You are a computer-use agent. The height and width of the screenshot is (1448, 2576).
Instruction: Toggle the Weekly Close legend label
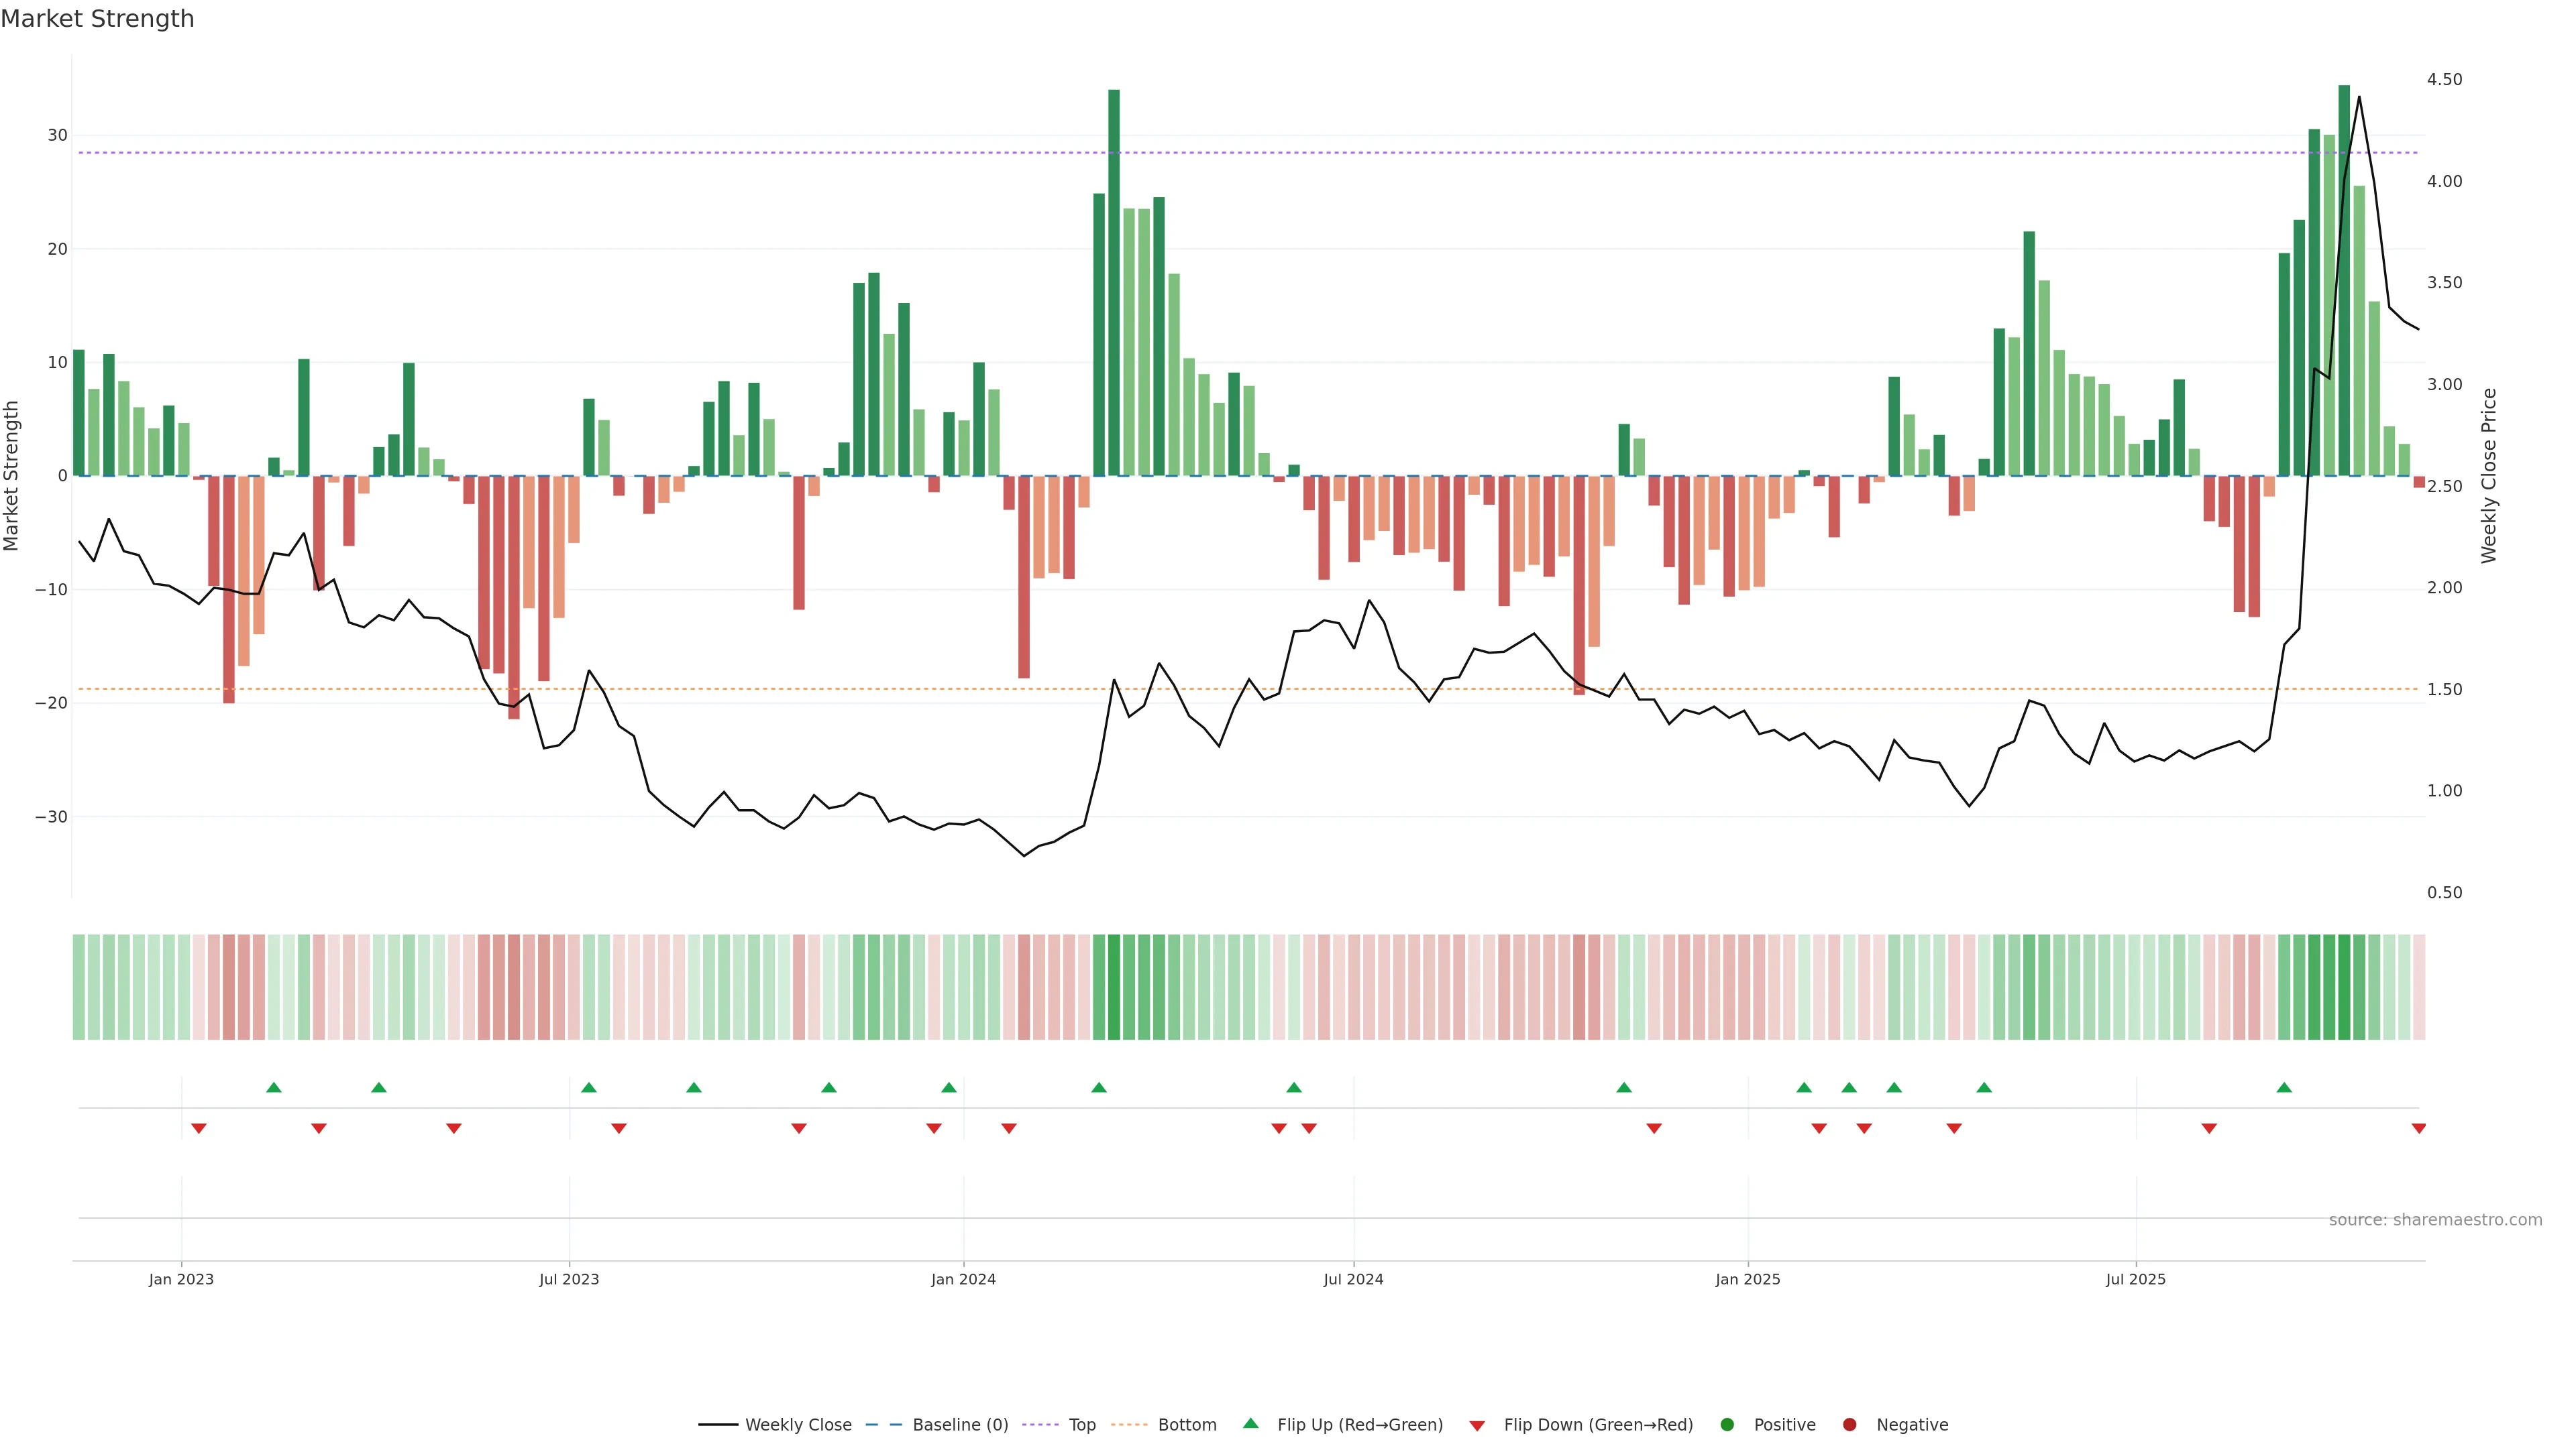798,1425
